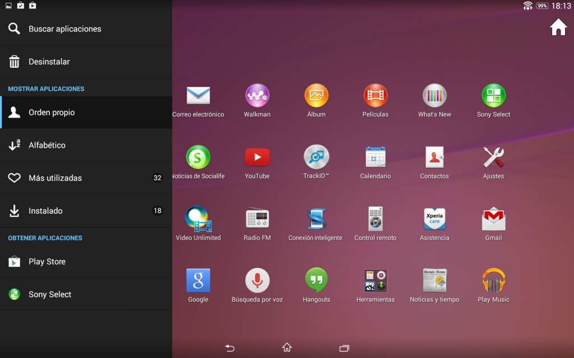Tap the checkmark bag notification icon in status bar
Screen dimensions: 574x358
pyautogui.click(x=21, y=5)
